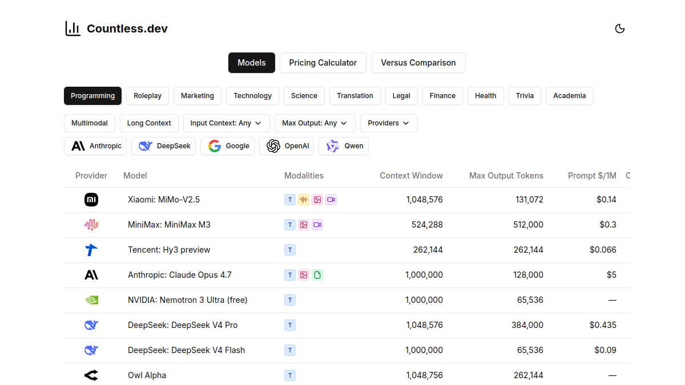This screenshot has height=385, width=685.
Task: Filter models by Qwen provider
Action: pyautogui.click(x=344, y=146)
